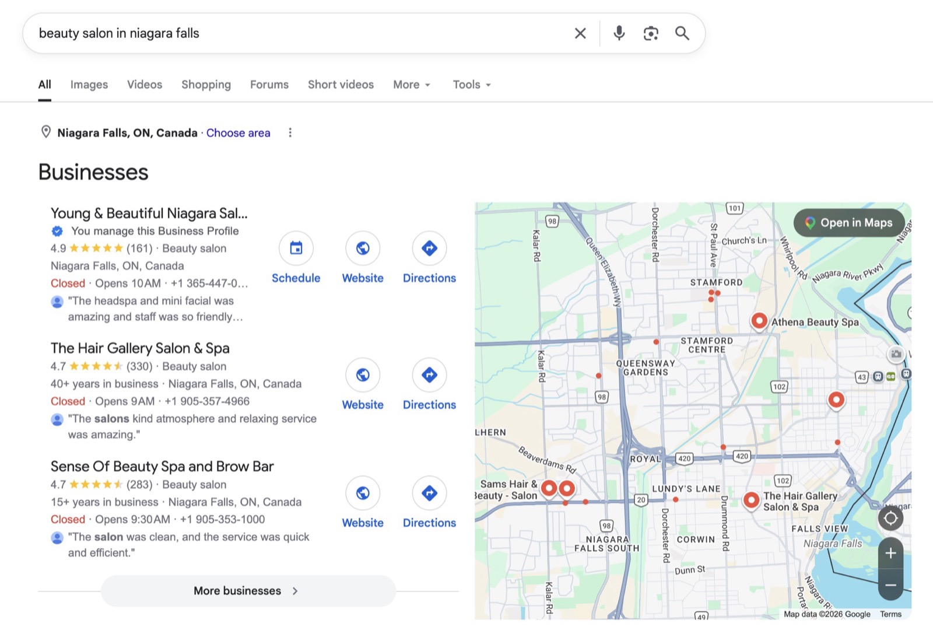Zoom in on the map with plus button
Image resolution: width=933 pixels, height=641 pixels.
pyautogui.click(x=890, y=553)
